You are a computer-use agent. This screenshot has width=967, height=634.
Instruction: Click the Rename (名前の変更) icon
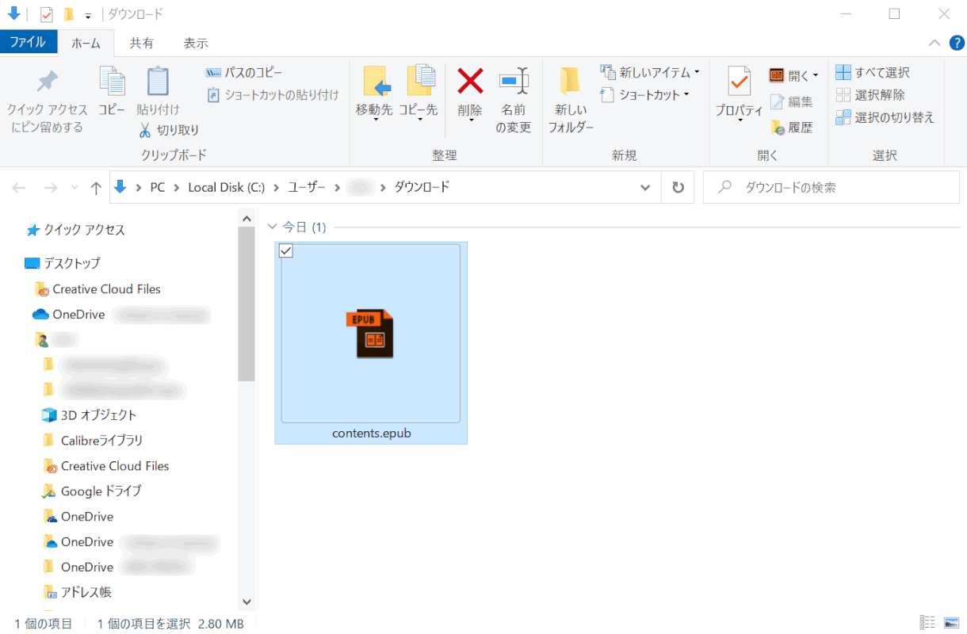[x=514, y=82]
